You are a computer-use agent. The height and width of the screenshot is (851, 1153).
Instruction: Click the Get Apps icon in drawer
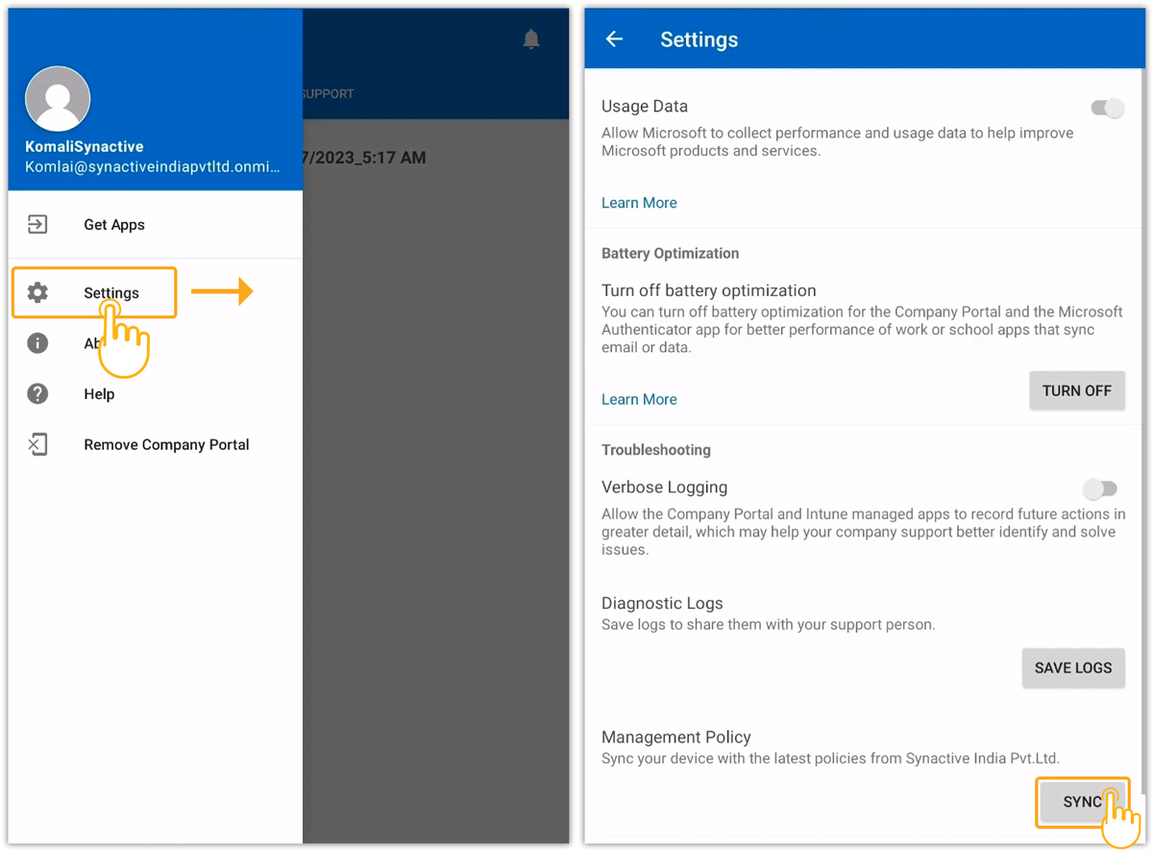pyautogui.click(x=37, y=224)
